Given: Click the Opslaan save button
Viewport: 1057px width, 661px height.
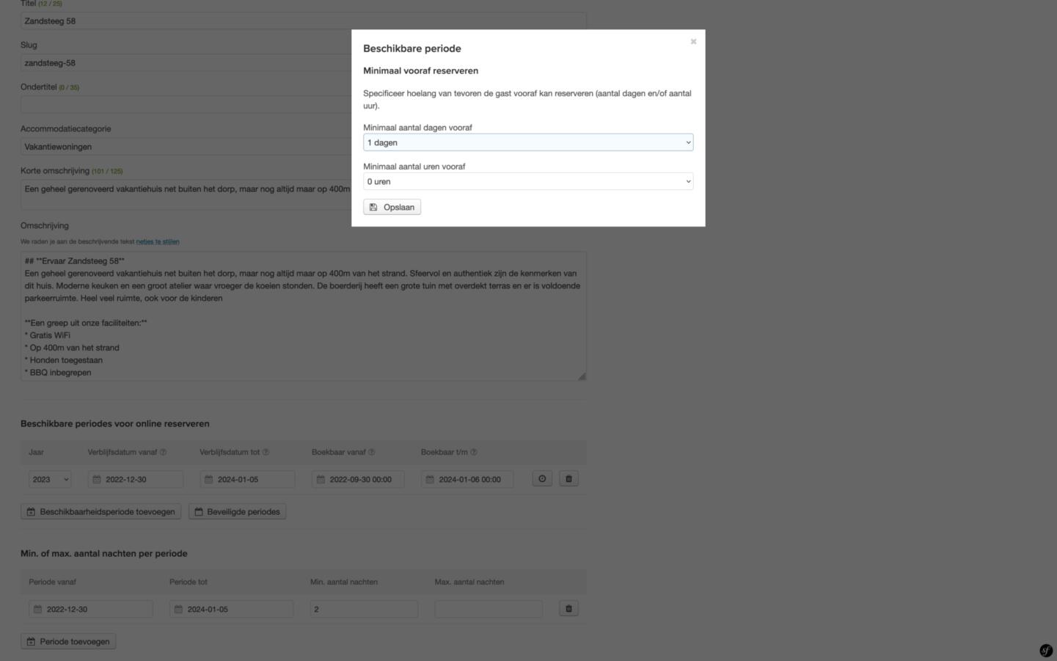Looking at the screenshot, I should 392,208.
